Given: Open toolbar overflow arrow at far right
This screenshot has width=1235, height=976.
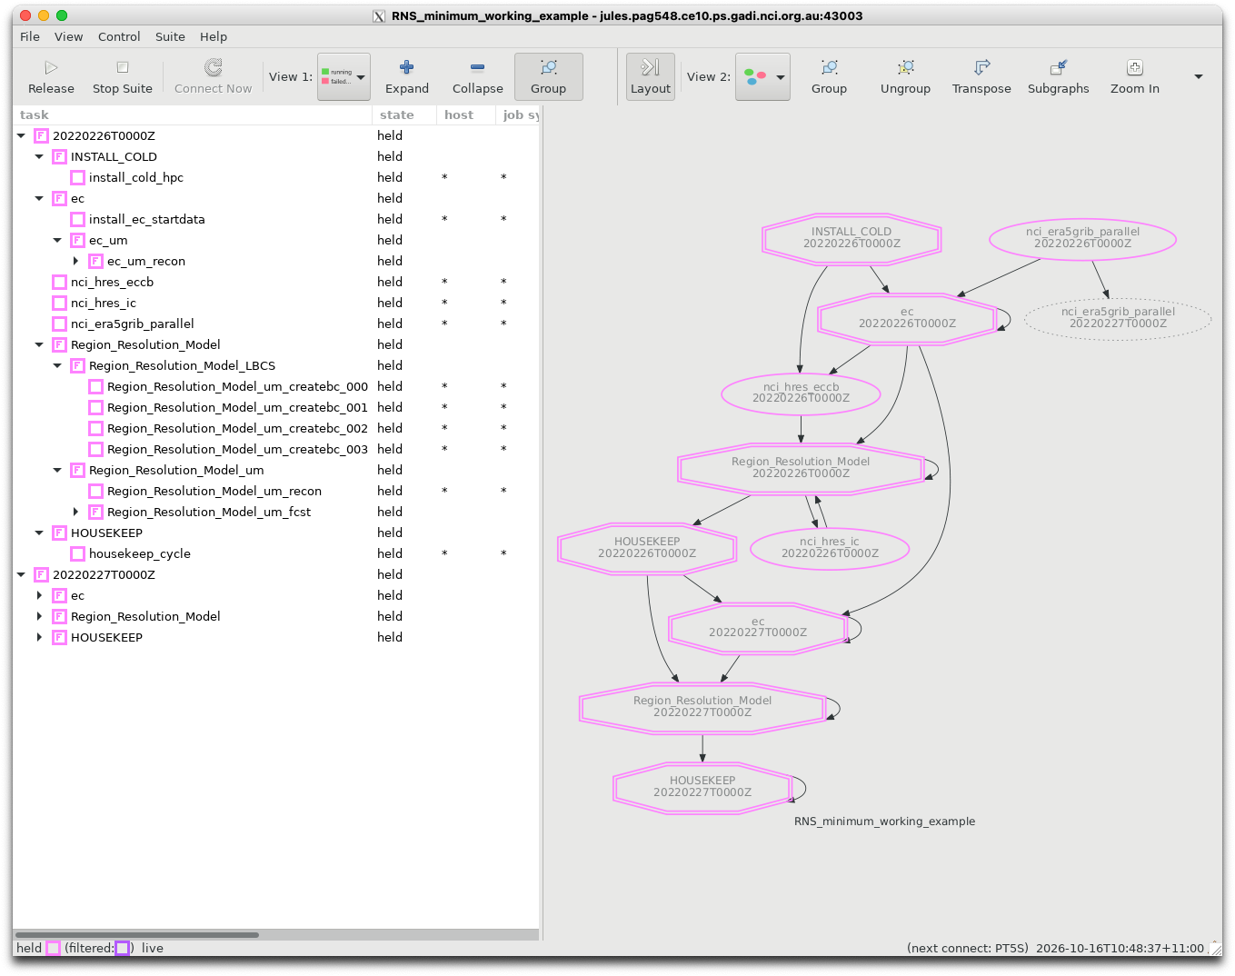Looking at the screenshot, I should [x=1199, y=76].
